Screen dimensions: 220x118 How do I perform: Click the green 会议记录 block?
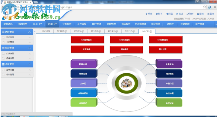point(169,103)
